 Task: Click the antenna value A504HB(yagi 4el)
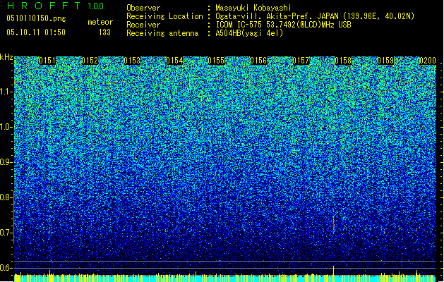click(x=249, y=33)
